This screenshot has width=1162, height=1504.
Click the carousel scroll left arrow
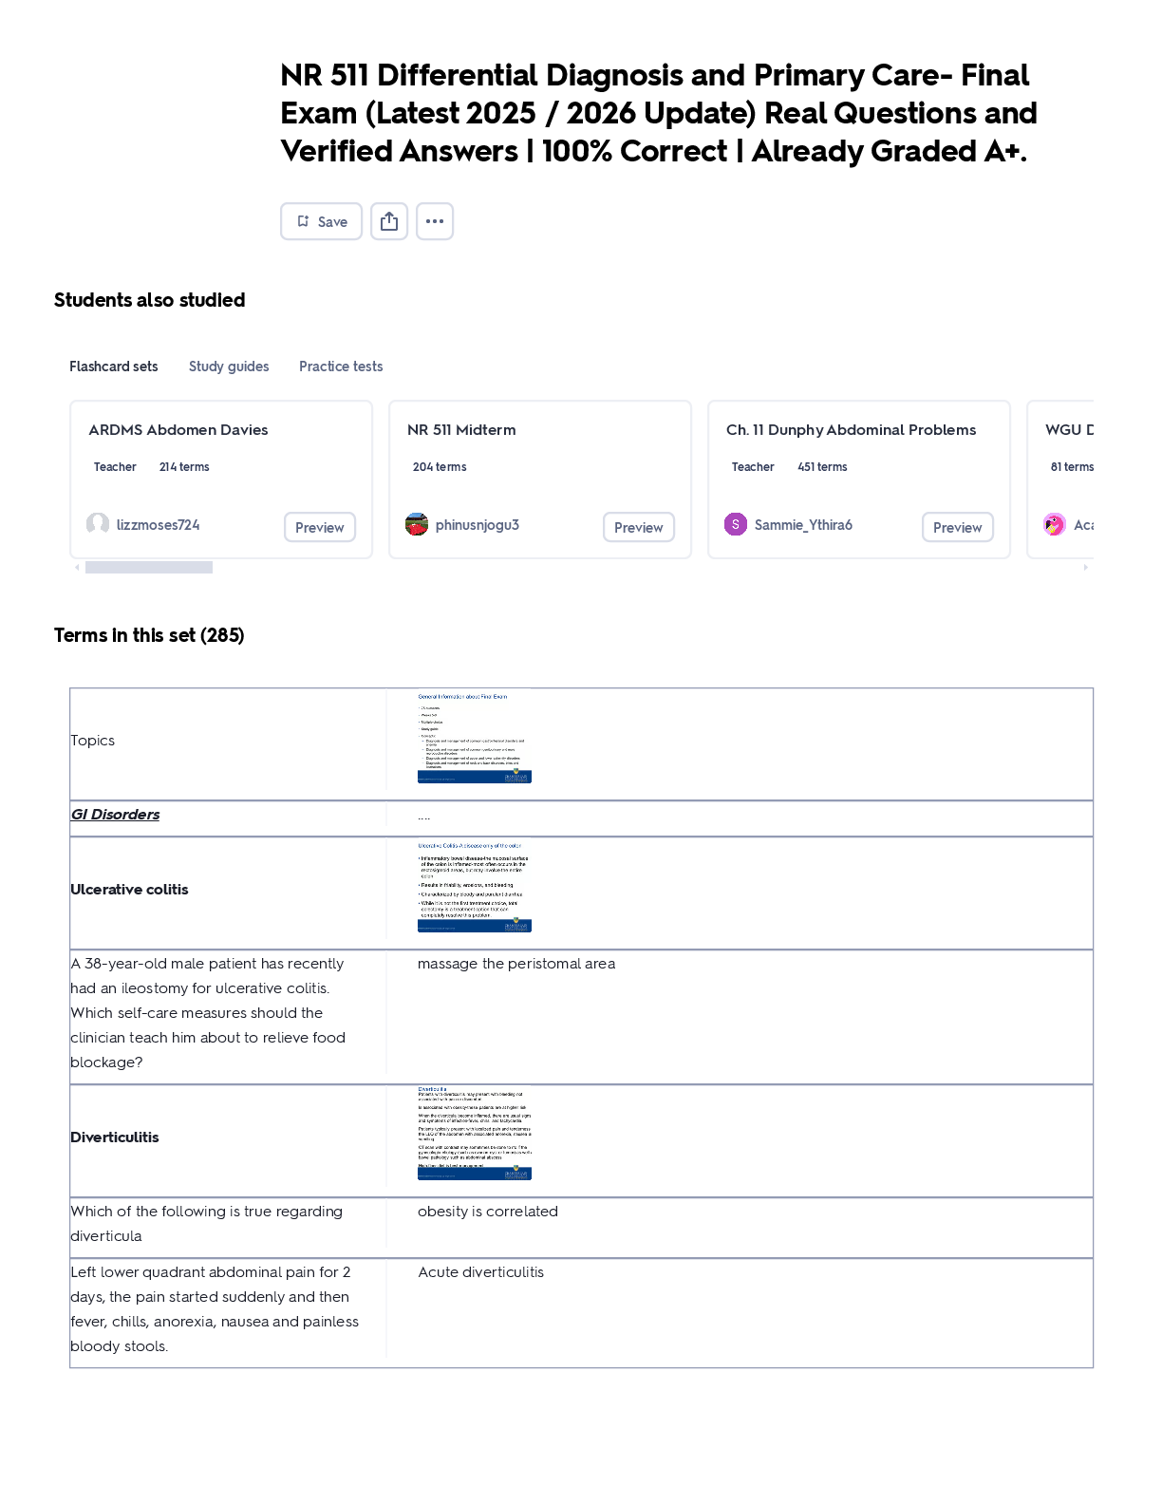point(77,568)
